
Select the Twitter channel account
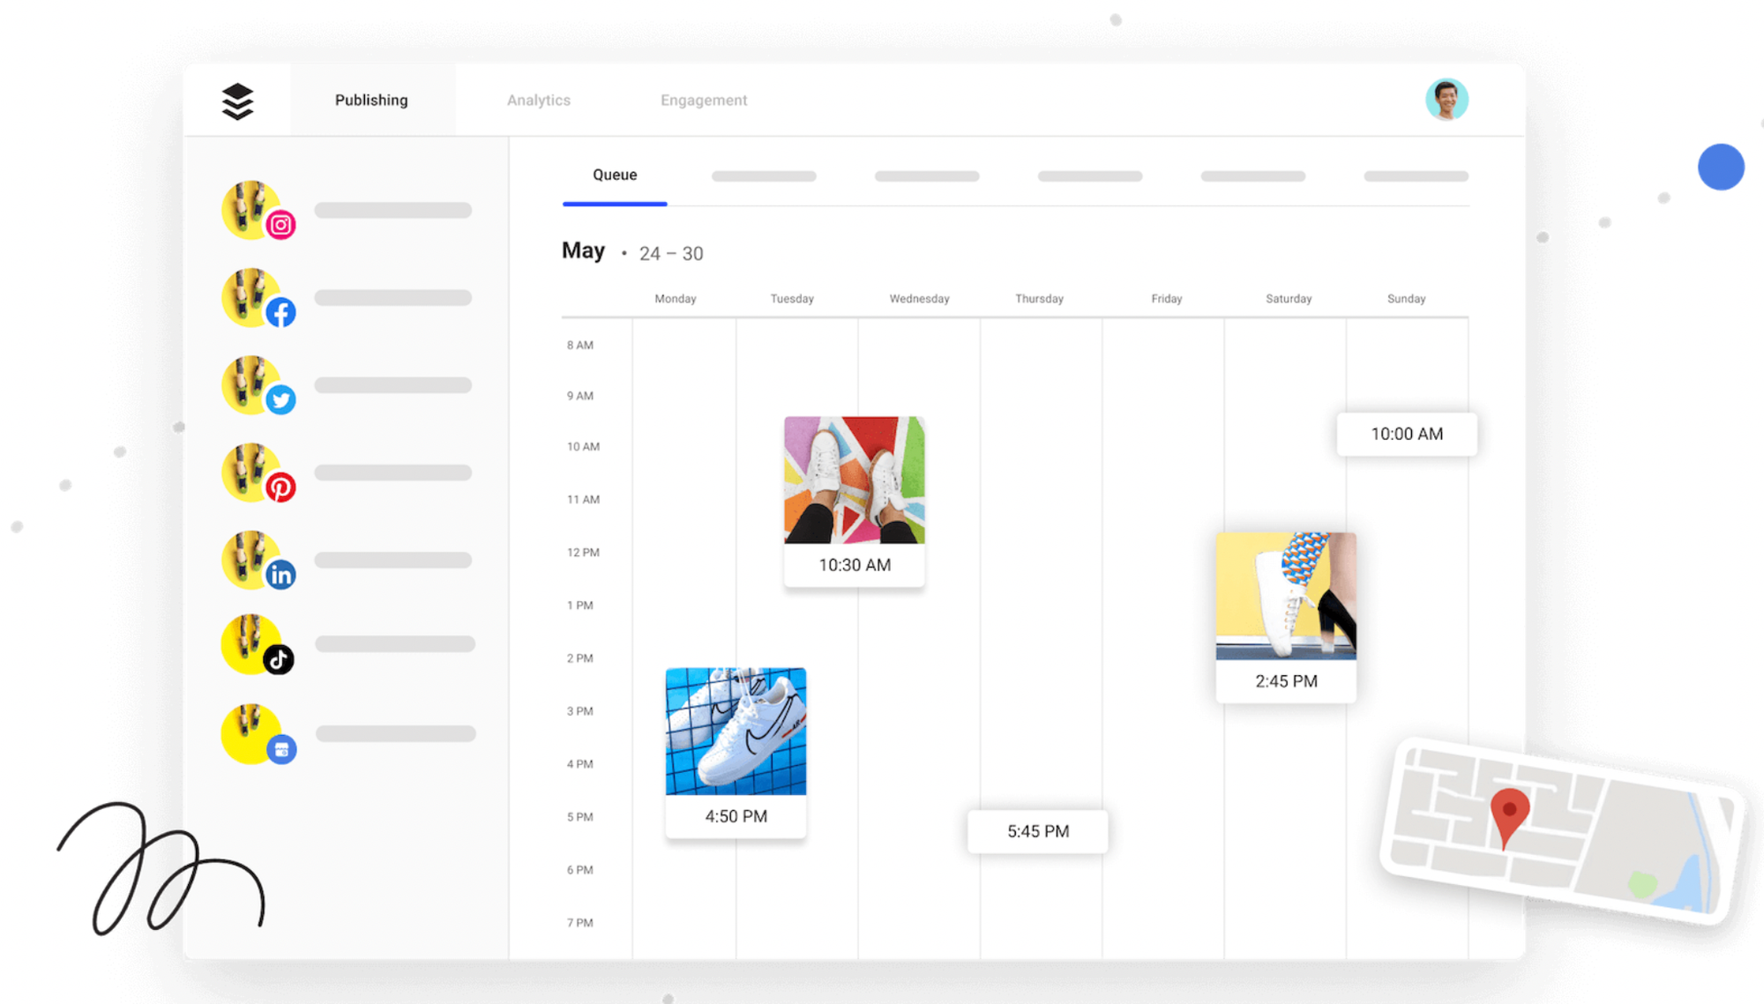(x=258, y=385)
